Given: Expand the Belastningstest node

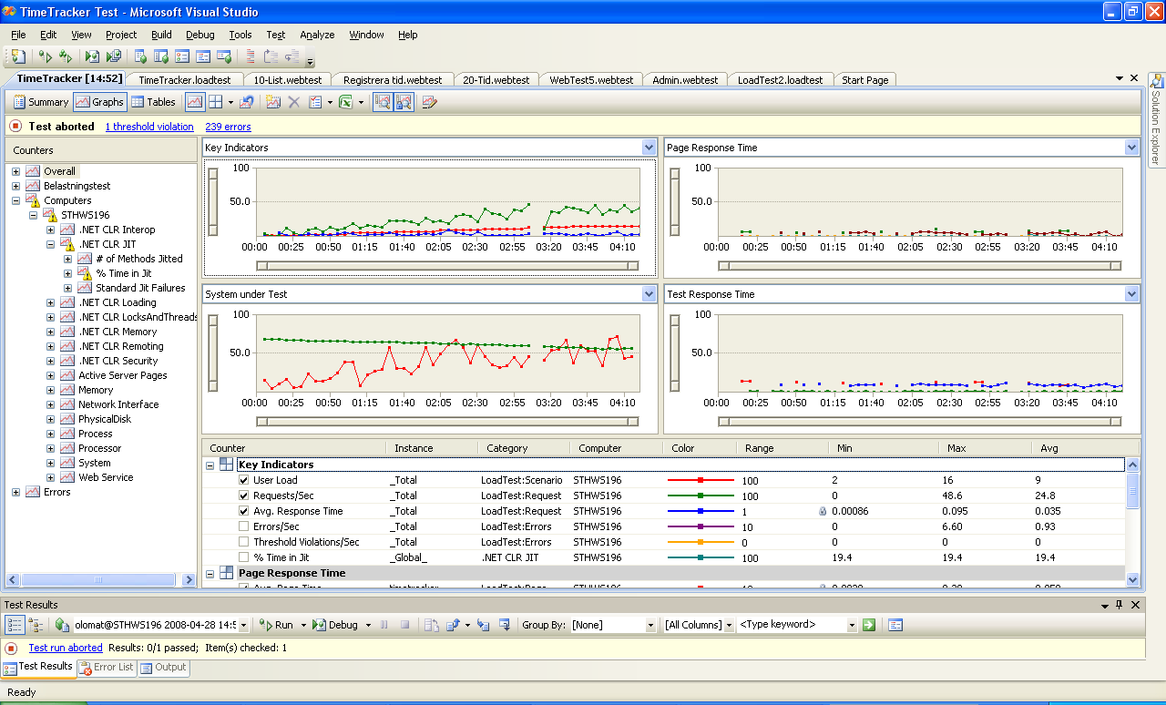Looking at the screenshot, I should tap(15, 186).
